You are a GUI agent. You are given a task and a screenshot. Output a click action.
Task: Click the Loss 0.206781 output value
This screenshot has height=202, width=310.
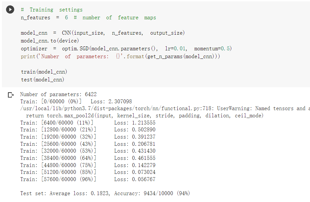[x=143, y=144]
